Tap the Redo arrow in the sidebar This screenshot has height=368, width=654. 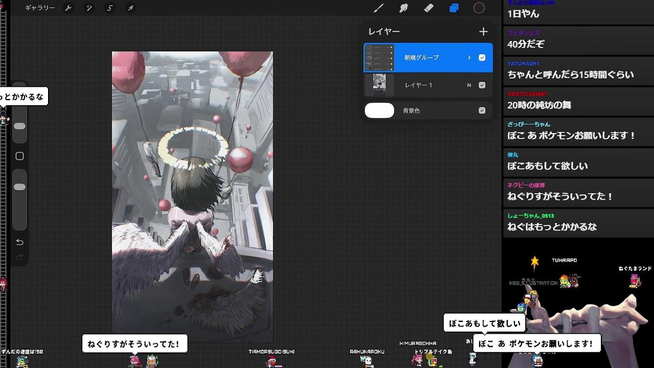point(20,258)
